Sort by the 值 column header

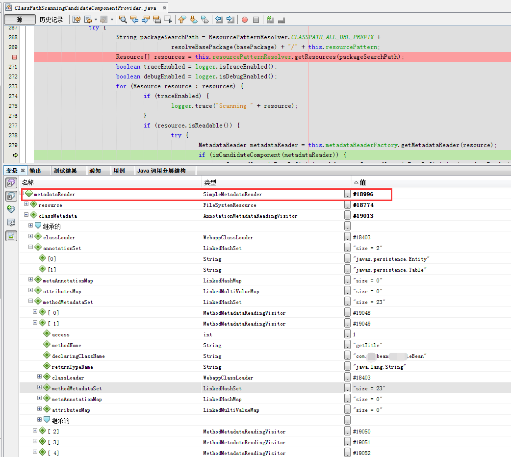431,182
